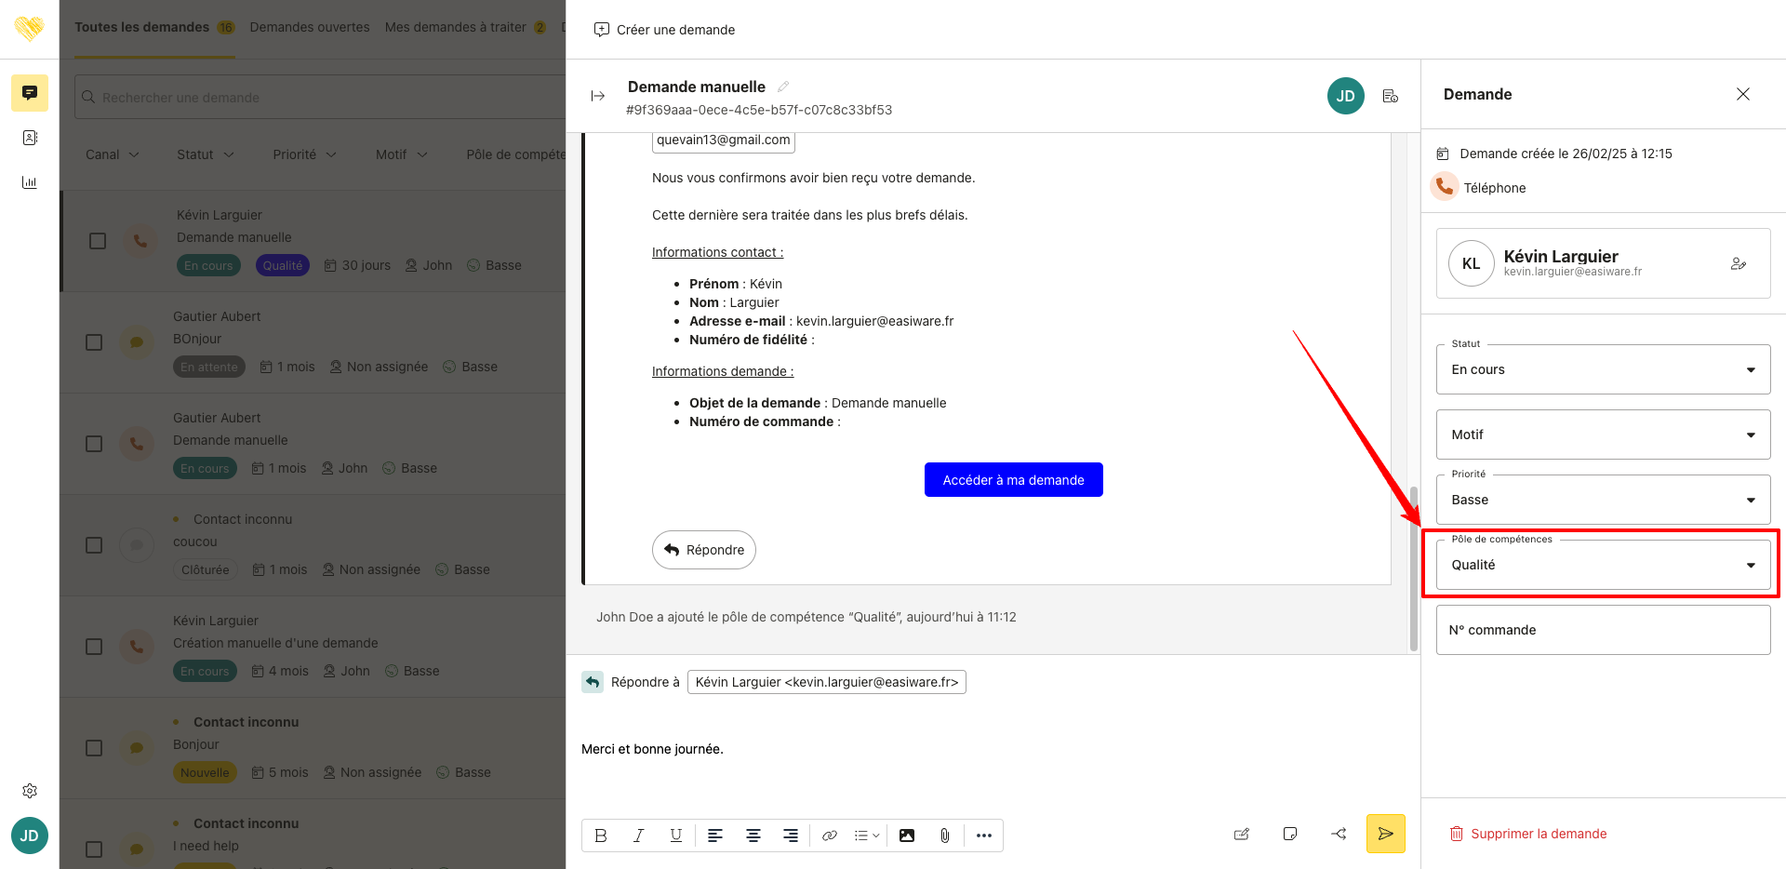Check the Kévin Larguier Demande manuelle checkbox
The image size is (1786, 869).
pyautogui.click(x=98, y=241)
